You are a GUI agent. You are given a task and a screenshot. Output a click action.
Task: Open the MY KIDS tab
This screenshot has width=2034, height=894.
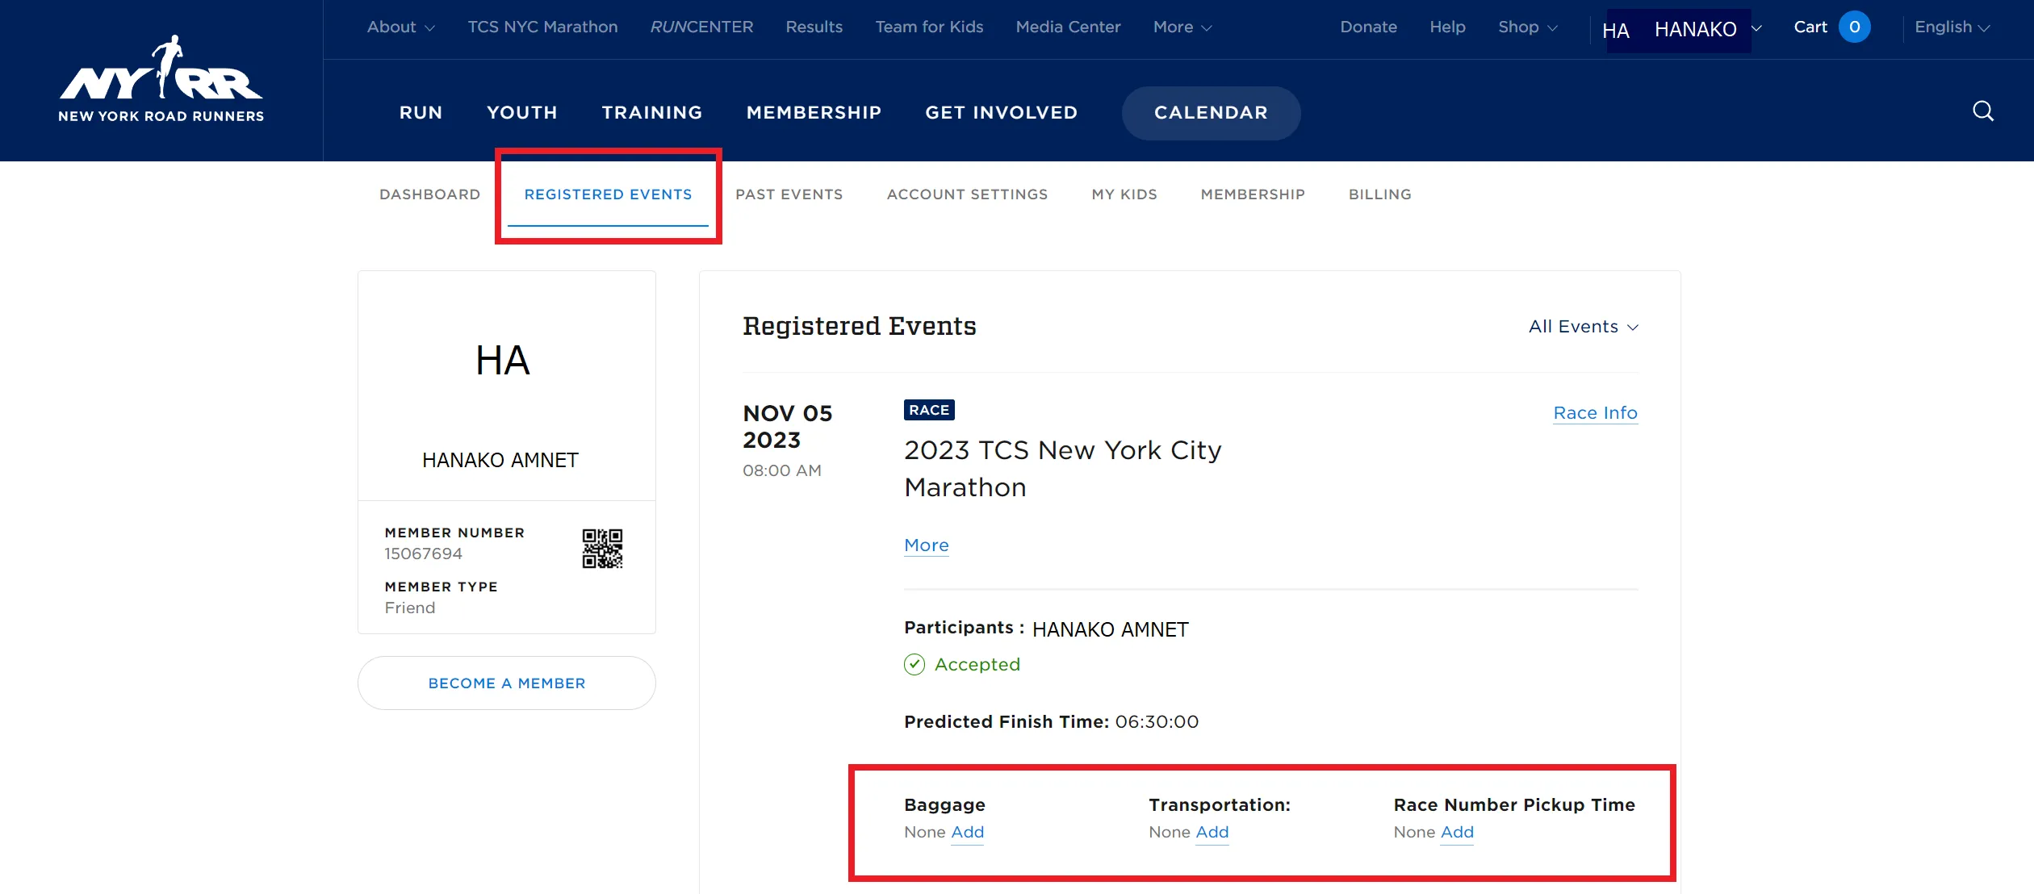pos(1124,194)
